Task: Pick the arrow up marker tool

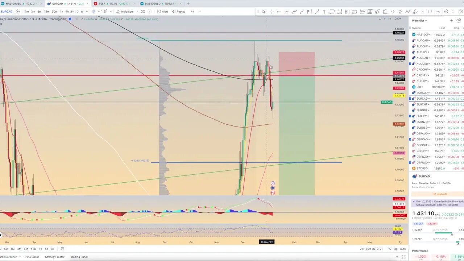Action: (400, 12)
